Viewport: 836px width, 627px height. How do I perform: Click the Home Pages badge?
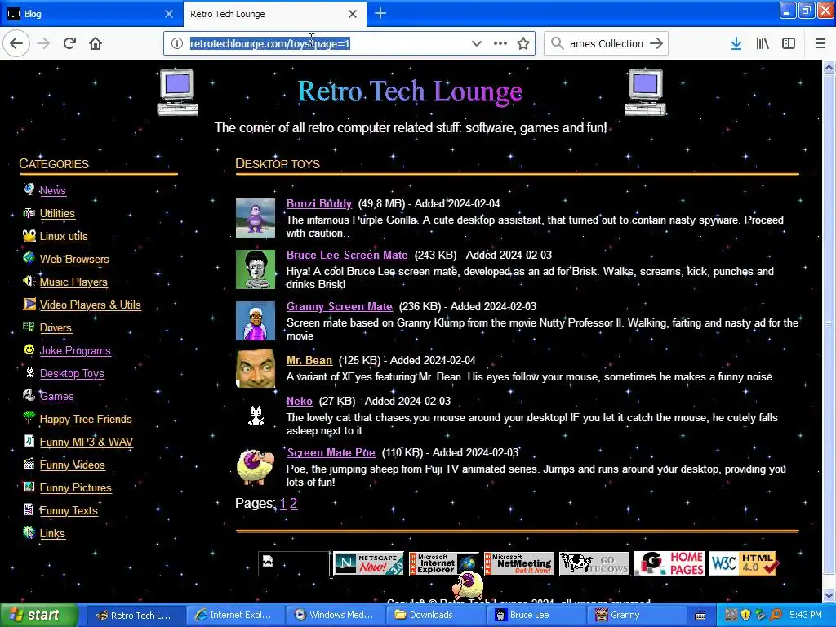click(669, 563)
